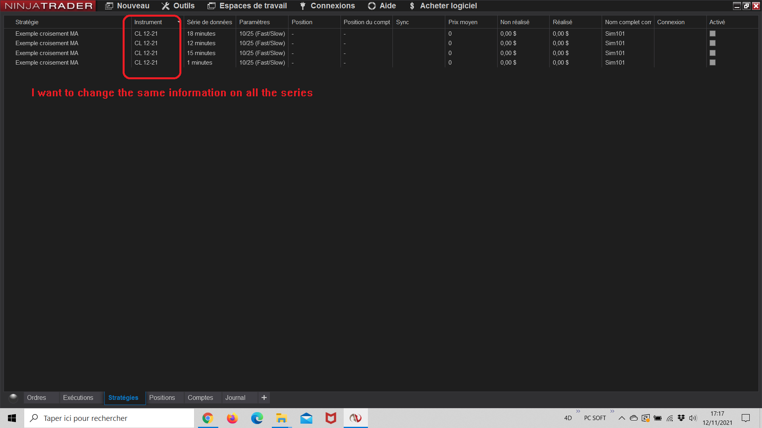The width and height of the screenshot is (762, 428).
Task: Show hidden system tray icons
Action: 622,418
